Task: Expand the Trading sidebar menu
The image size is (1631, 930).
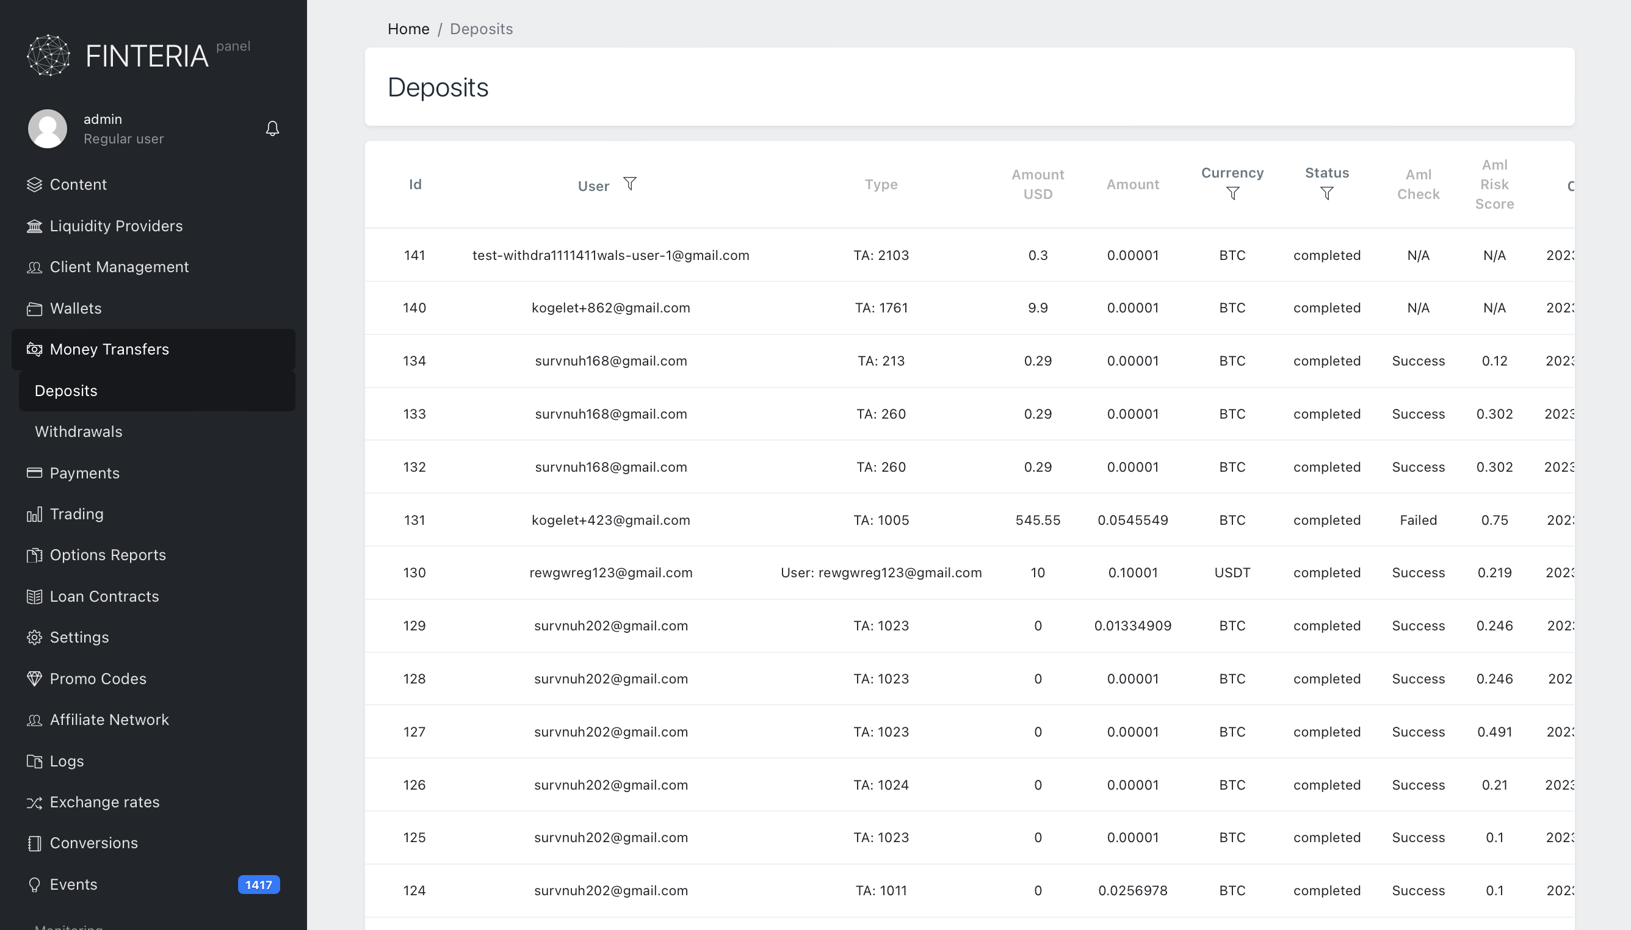Action: (76, 514)
